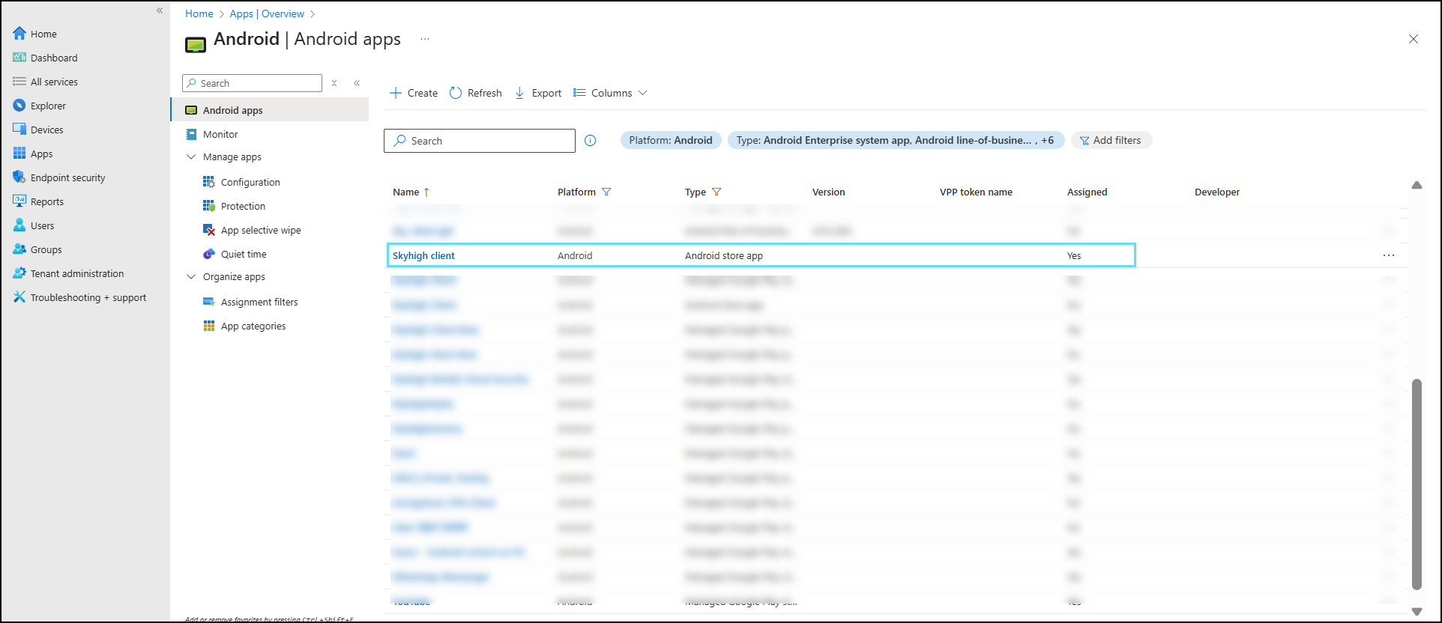The width and height of the screenshot is (1442, 623).
Task: Open the Platform column filter icon
Action: pyautogui.click(x=606, y=192)
